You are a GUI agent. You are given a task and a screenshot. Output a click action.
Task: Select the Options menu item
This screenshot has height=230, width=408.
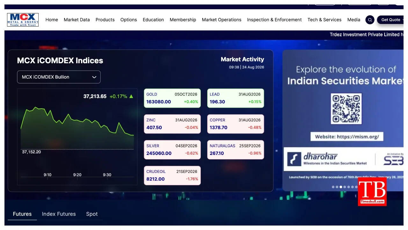[129, 20]
